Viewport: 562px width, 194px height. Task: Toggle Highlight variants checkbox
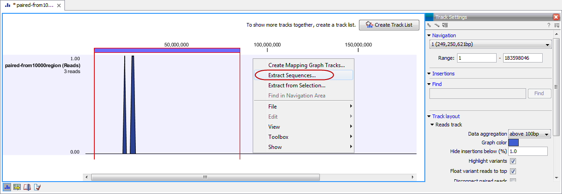(x=513, y=161)
